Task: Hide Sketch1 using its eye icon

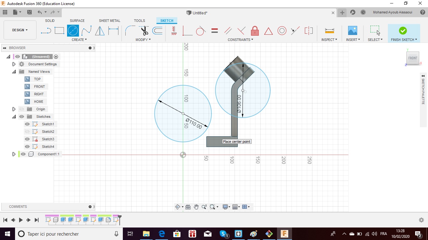Action: pos(27,124)
